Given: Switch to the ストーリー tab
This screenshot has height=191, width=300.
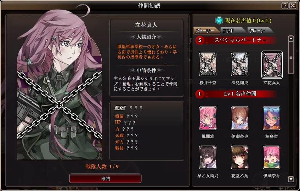Looking at the screenshot, I should click(206, 30).
